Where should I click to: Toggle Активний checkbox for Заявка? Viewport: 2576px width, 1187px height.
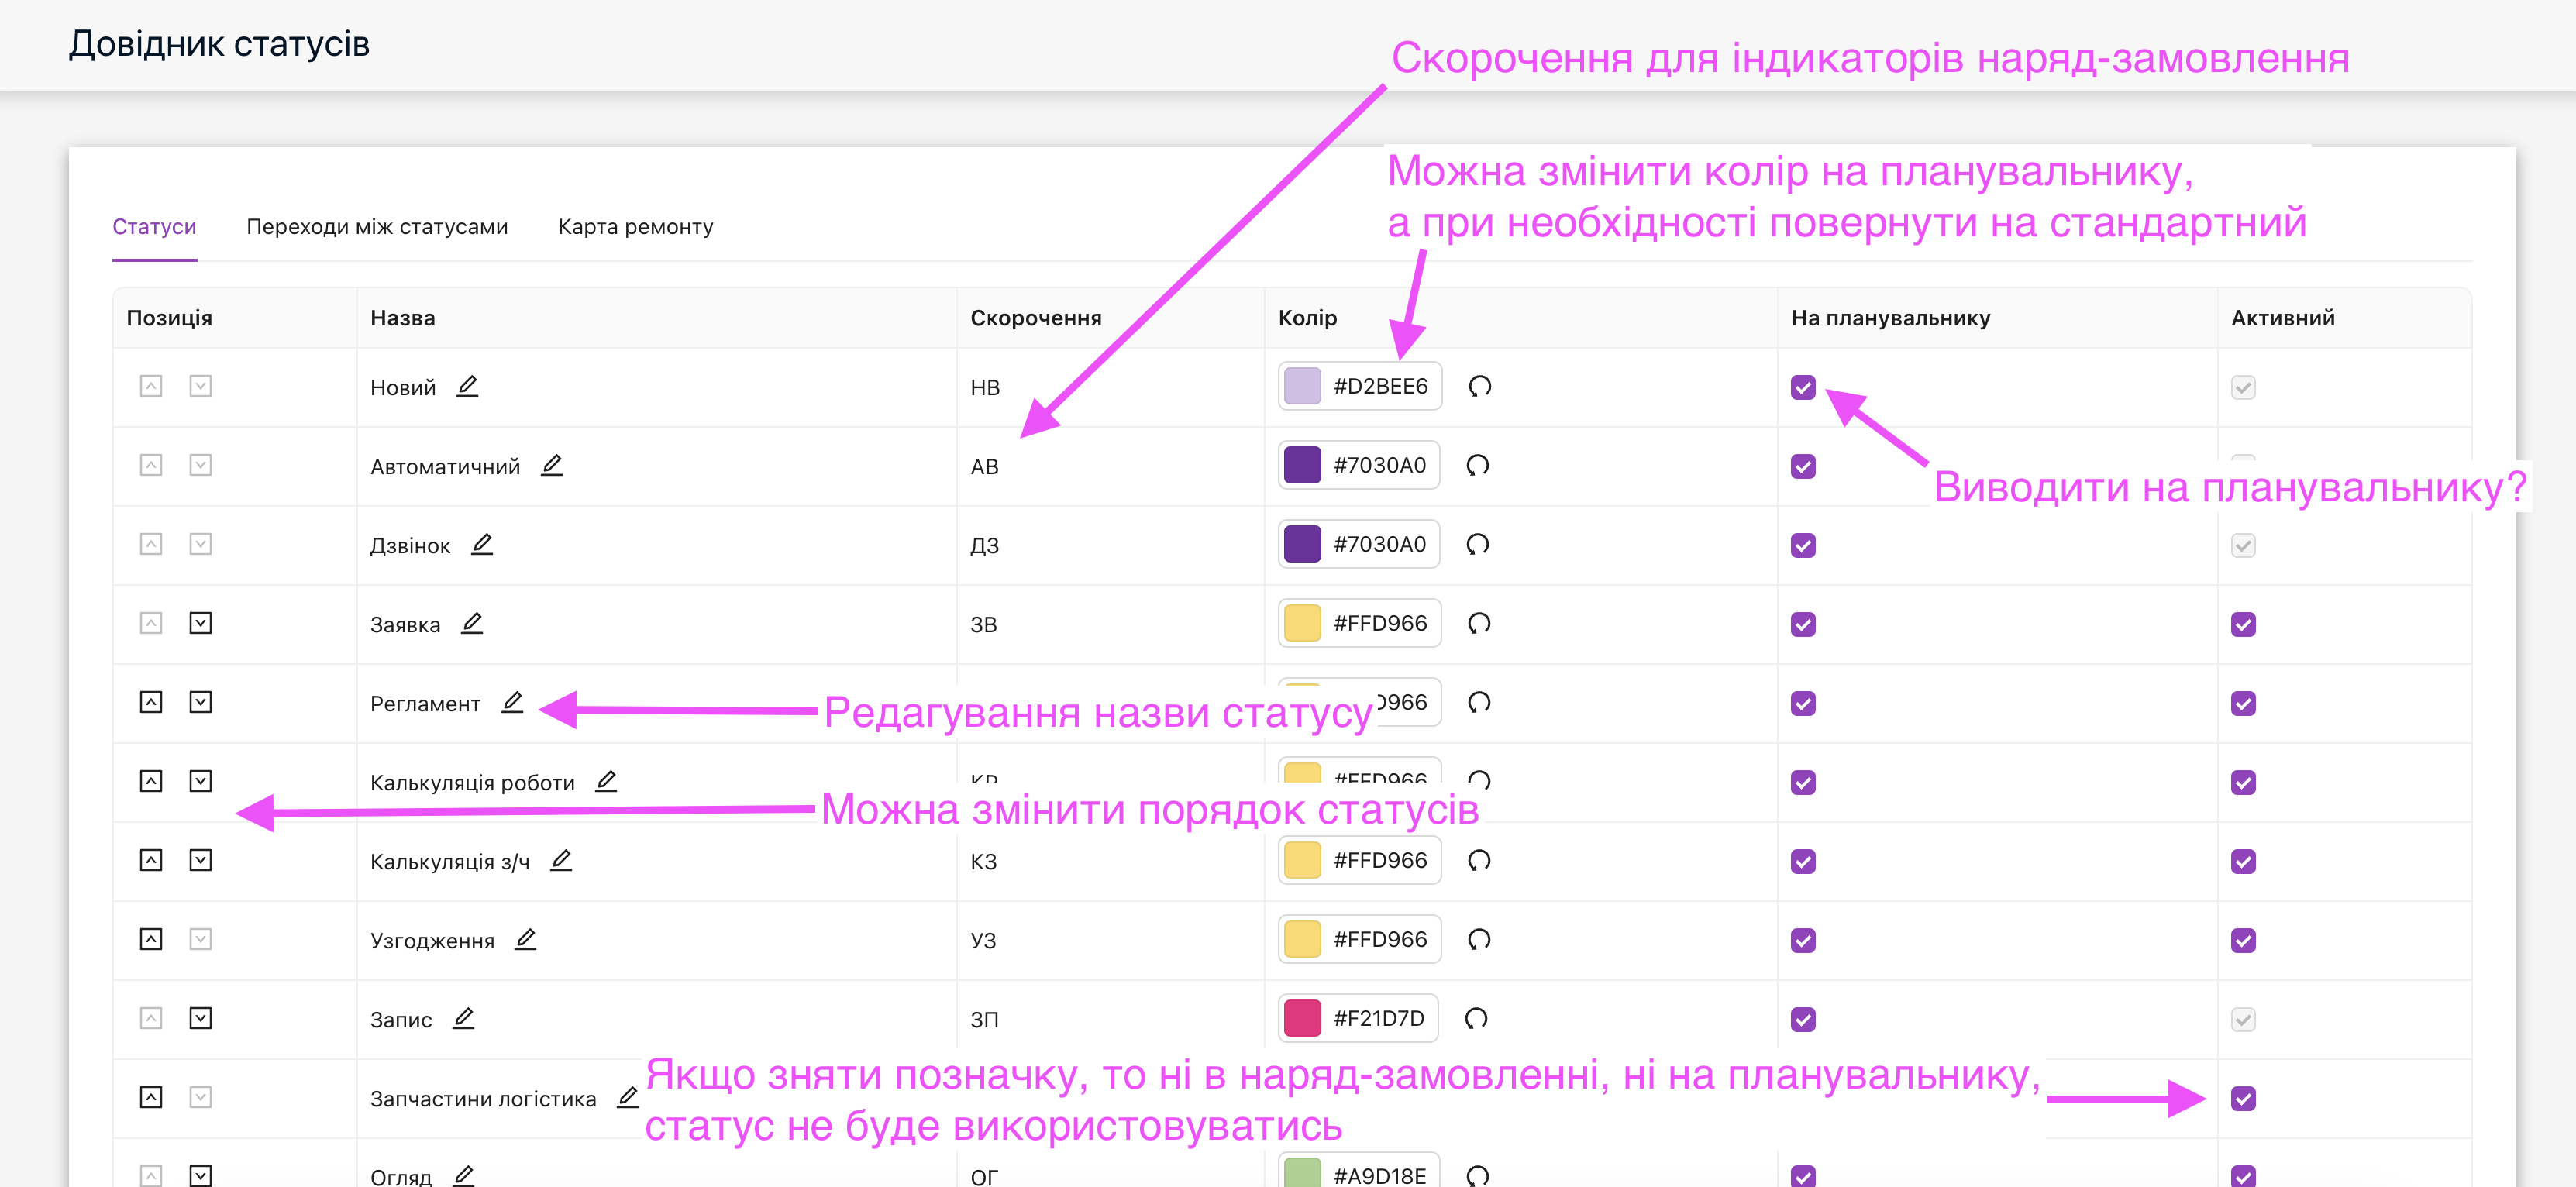pyautogui.click(x=2242, y=625)
